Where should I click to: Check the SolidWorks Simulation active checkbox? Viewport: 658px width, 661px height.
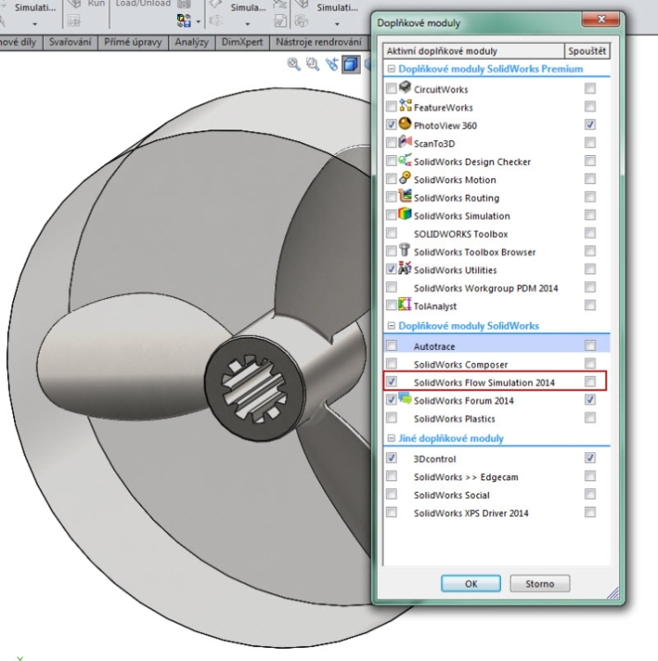pos(392,215)
